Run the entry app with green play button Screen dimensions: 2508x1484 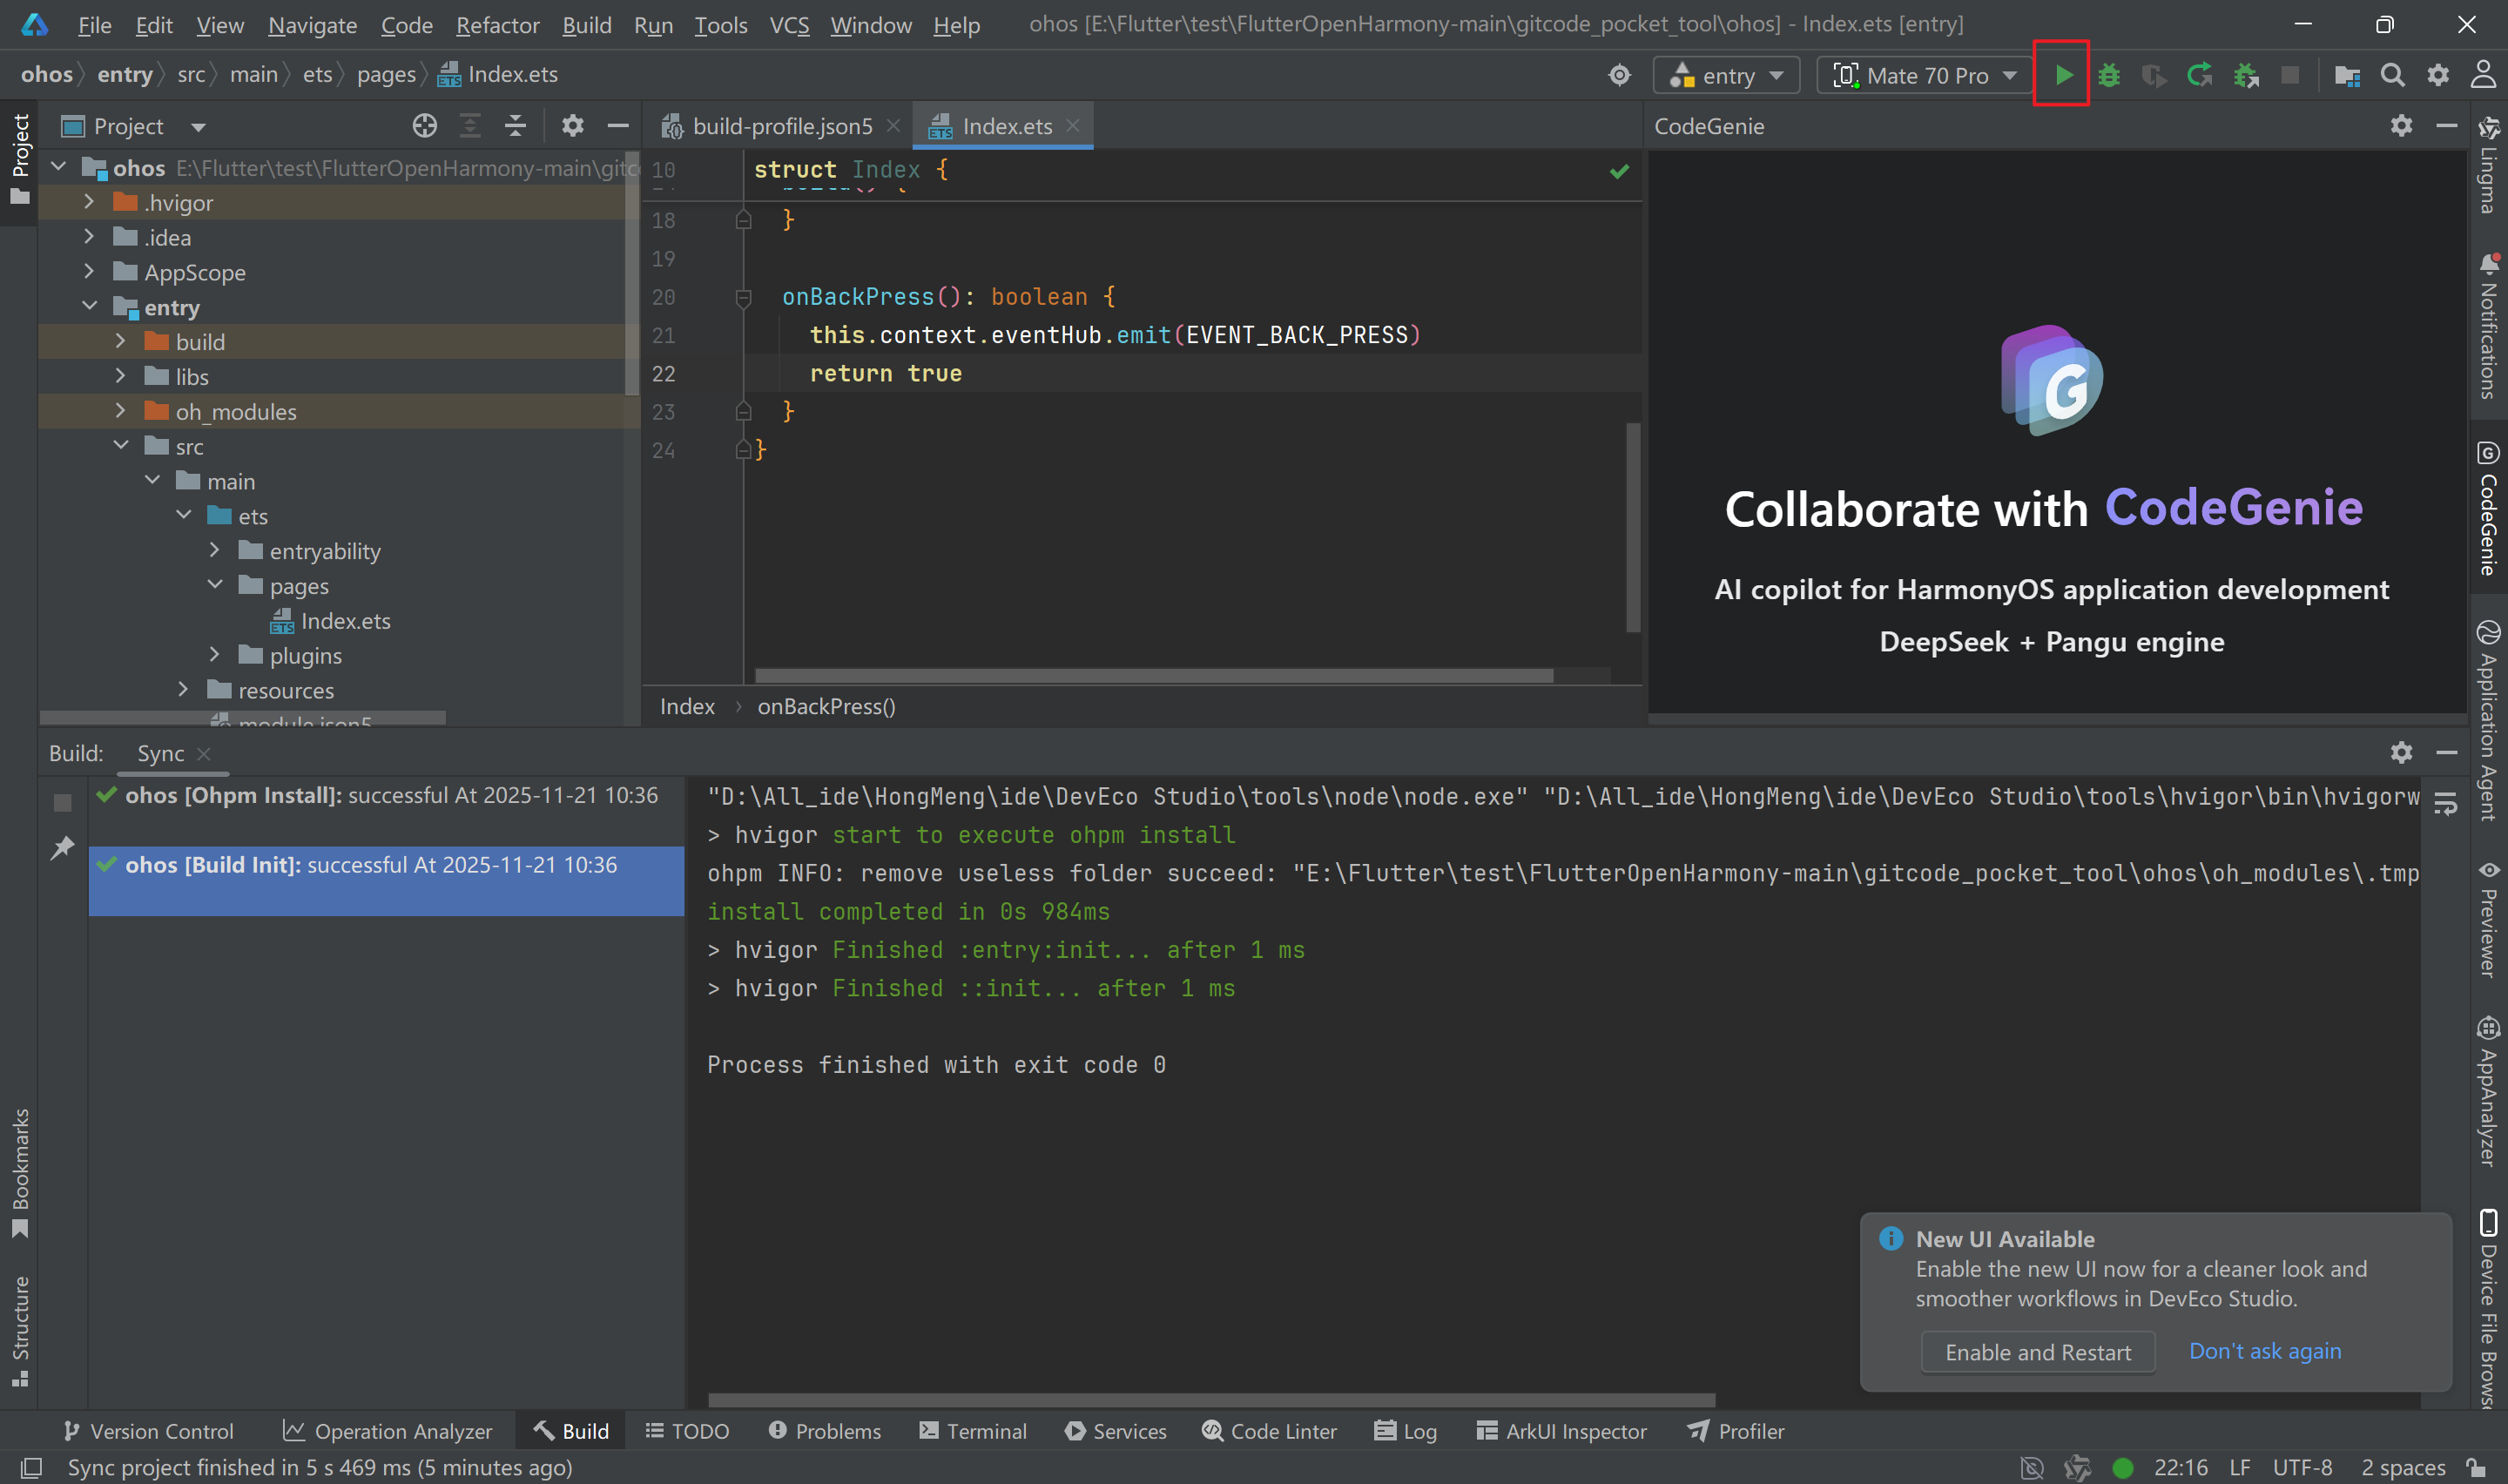click(x=2062, y=75)
